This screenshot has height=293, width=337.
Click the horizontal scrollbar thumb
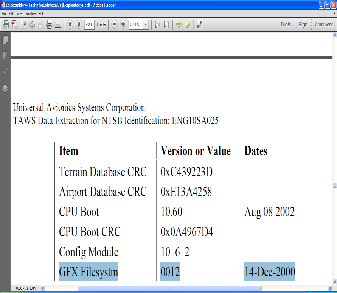point(170,288)
